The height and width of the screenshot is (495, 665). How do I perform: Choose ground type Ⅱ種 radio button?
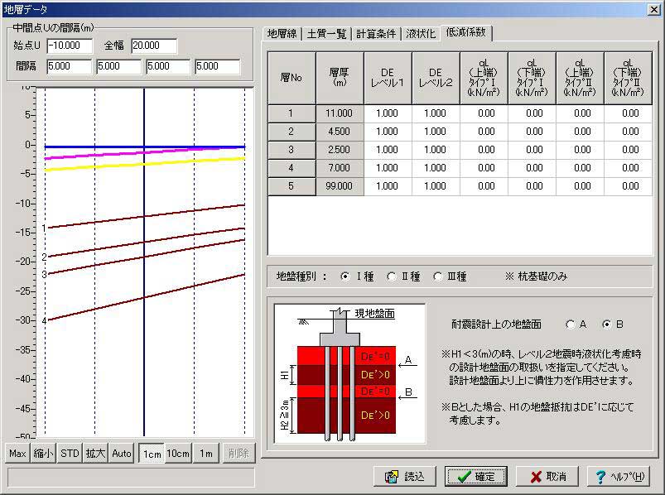[x=392, y=276]
